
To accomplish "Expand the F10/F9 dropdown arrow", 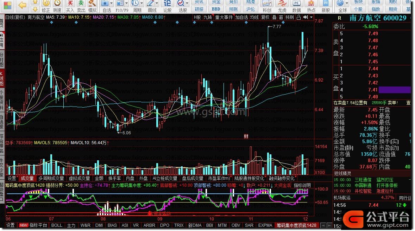I will [x=127, y=4].
